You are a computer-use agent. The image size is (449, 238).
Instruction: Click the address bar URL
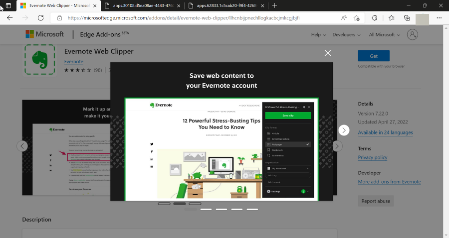184,18
